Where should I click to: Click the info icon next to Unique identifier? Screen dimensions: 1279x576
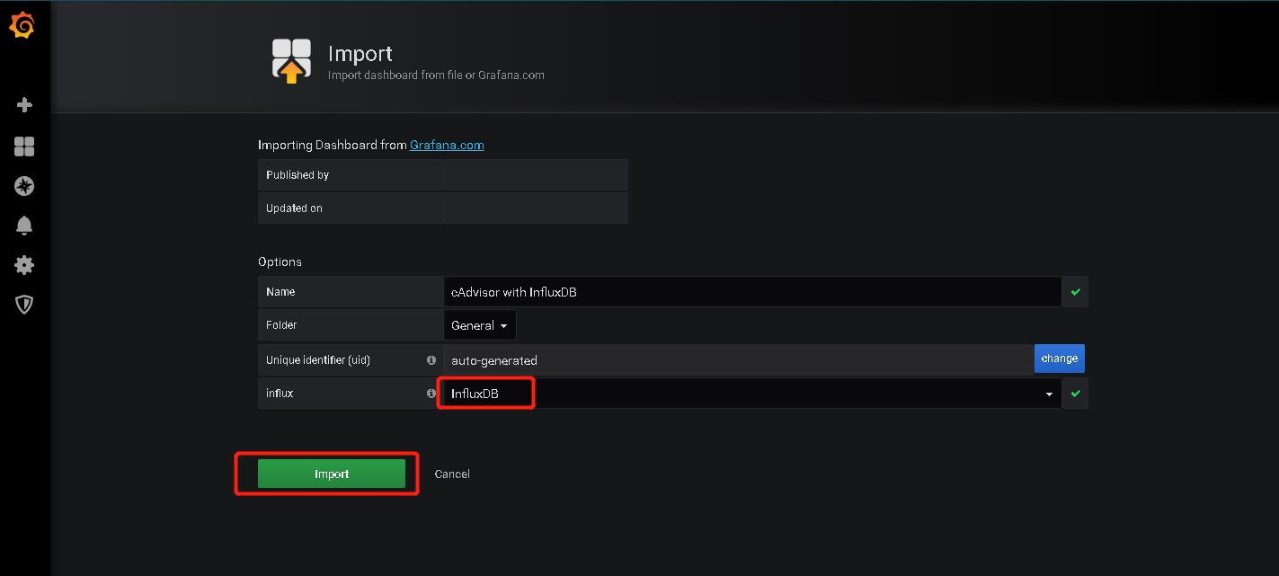[x=431, y=359]
